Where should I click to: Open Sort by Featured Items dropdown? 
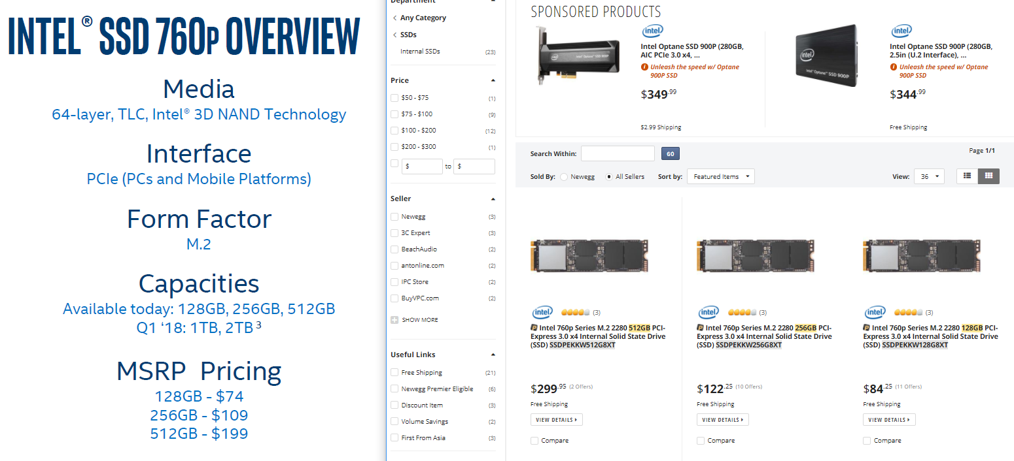click(x=721, y=176)
